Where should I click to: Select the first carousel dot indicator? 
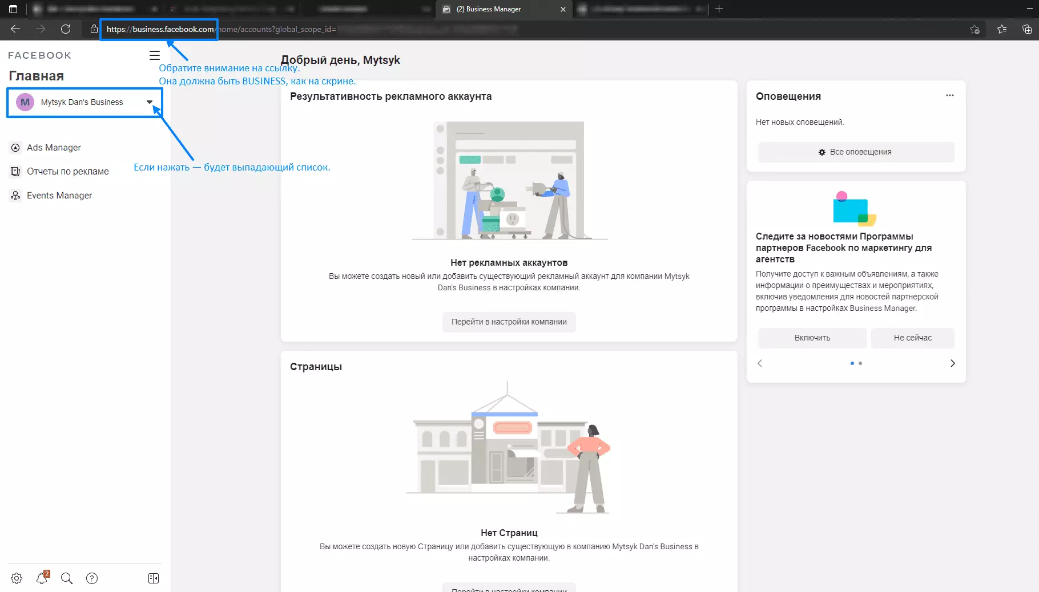[x=852, y=363]
